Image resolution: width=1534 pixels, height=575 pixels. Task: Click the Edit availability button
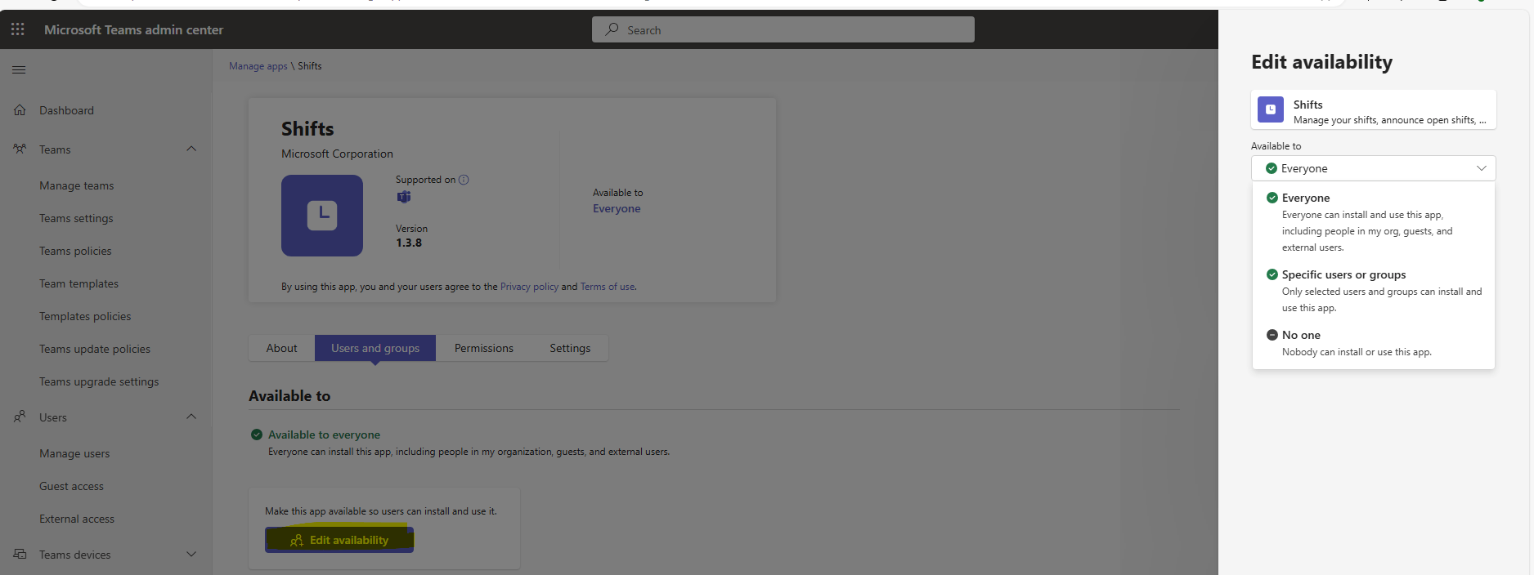coord(339,540)
